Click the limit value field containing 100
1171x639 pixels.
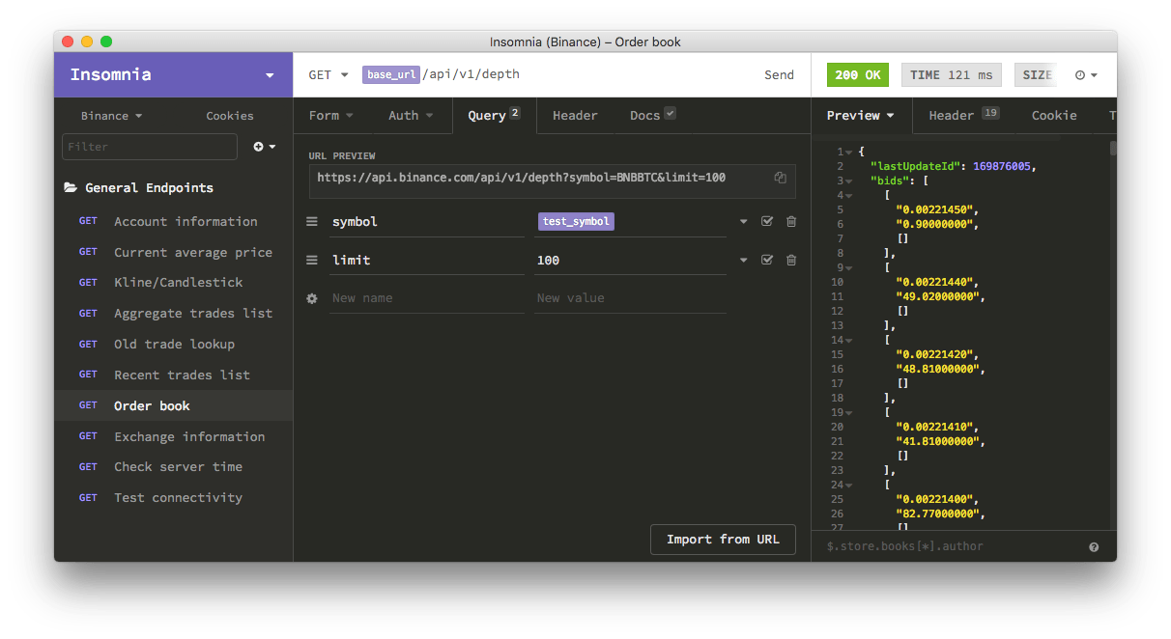click(x=631, y=260)
